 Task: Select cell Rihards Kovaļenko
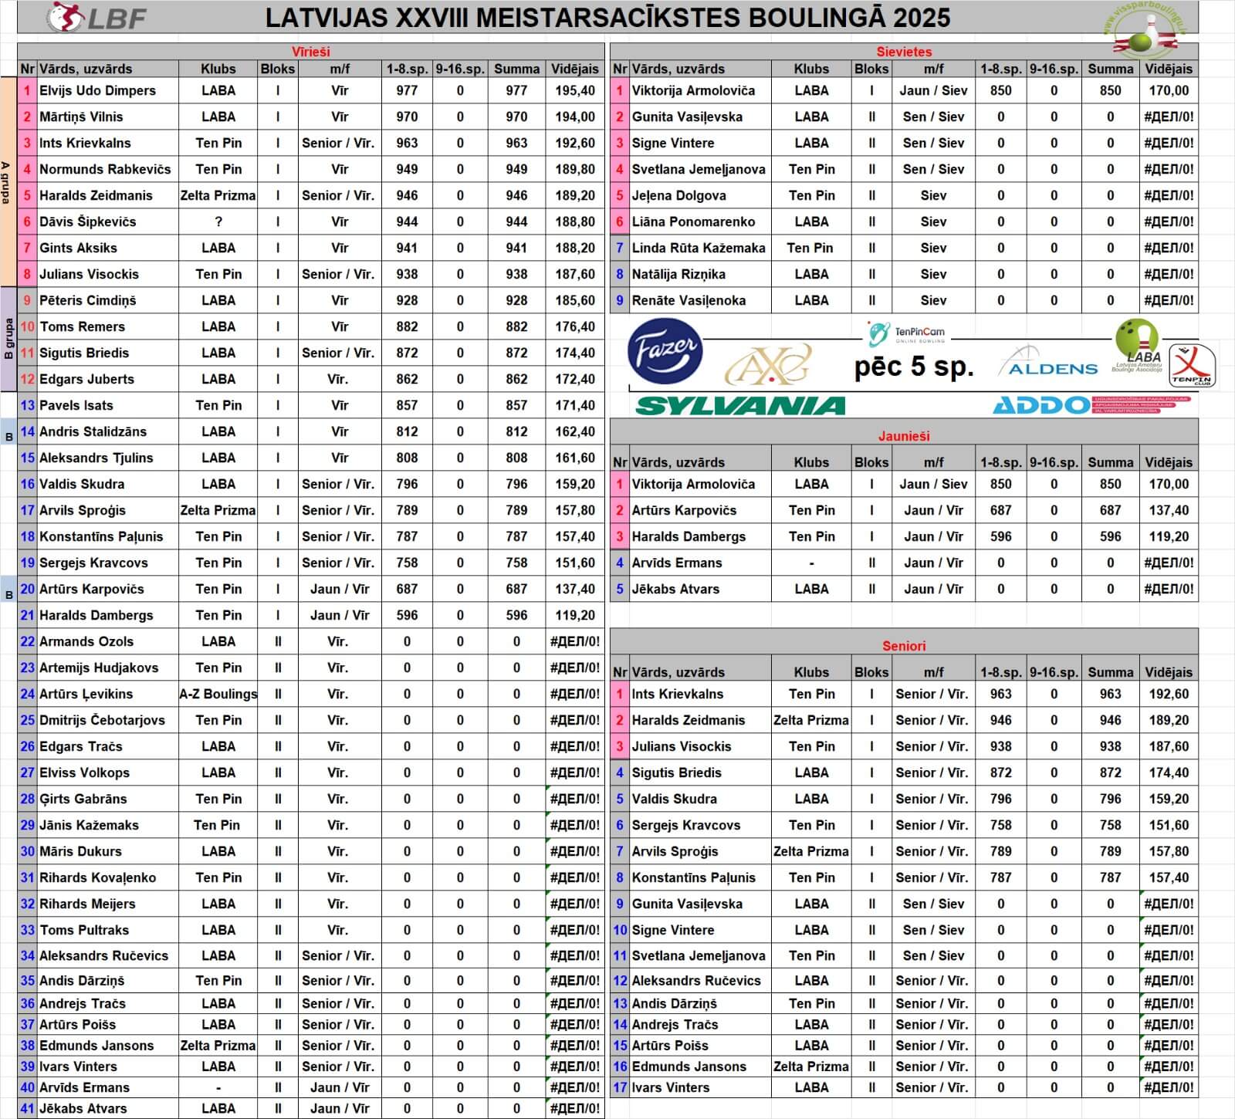point(108,877)
